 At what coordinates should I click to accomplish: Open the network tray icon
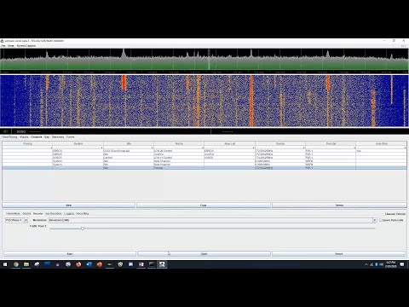pos(372,264)
